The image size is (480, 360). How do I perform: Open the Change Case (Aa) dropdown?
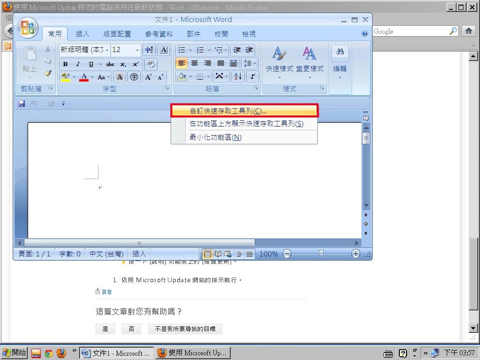click(103, 77)
